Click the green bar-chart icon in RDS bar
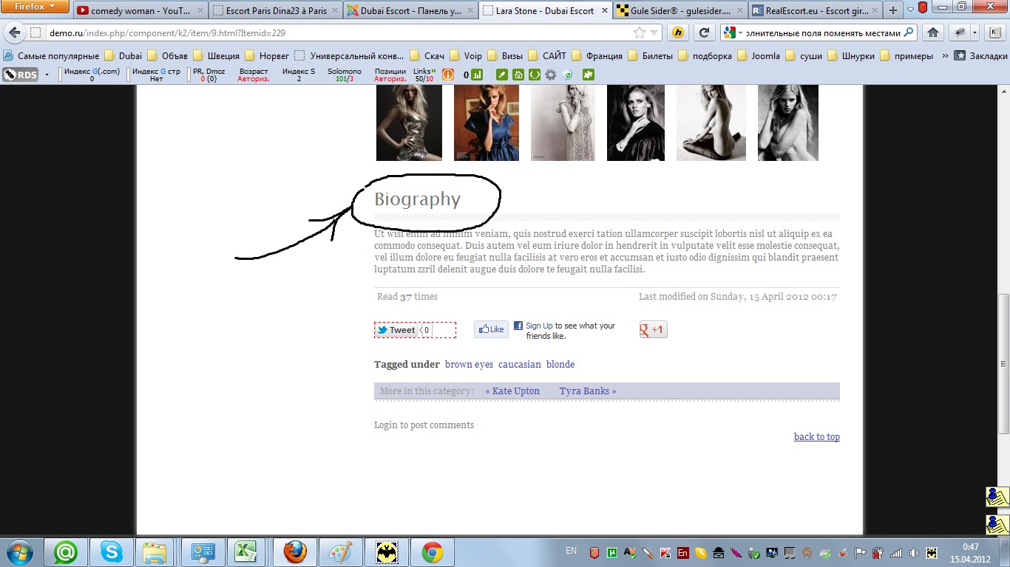The width and height of the screenshot is (1010, 567). (477, 75)
